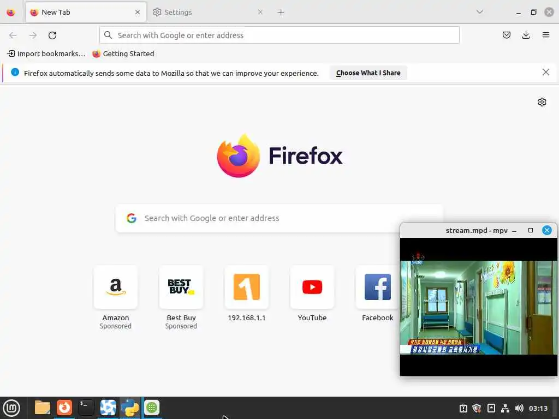Open the notes tray icon
Viewport: 559px width, 419px height.
click(x=491, y=408)
